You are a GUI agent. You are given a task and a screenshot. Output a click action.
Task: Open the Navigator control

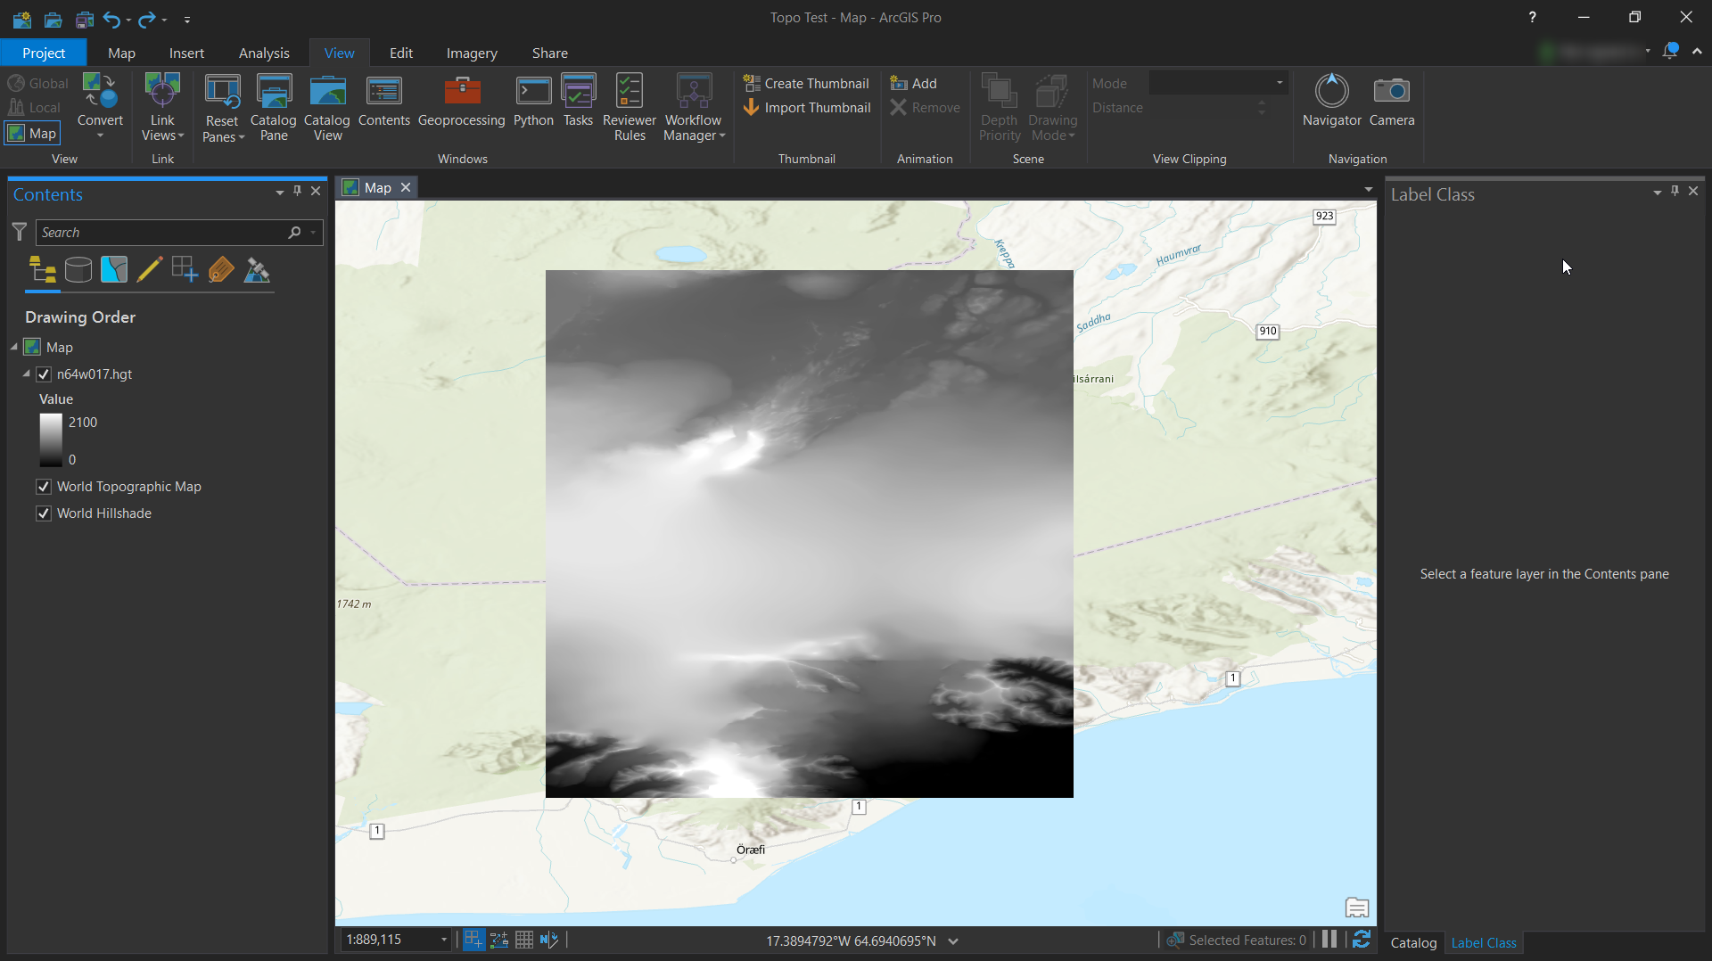(1332, 101)
